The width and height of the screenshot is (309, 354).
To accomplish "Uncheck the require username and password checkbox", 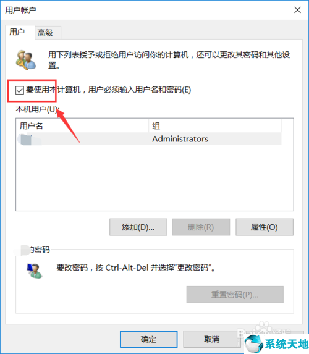I will click(x=20, y=90).
